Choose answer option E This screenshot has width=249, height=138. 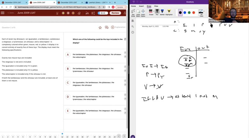pos(68,111)
